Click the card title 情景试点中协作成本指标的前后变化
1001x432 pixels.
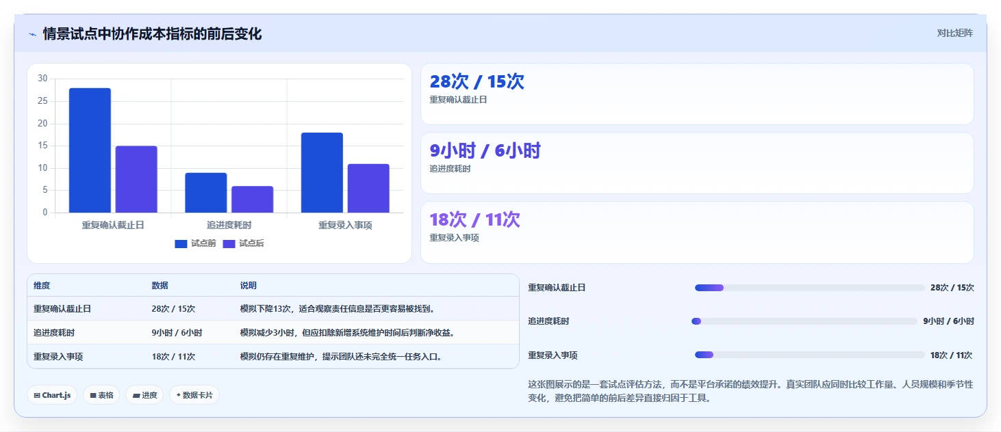tap(152, 33)
